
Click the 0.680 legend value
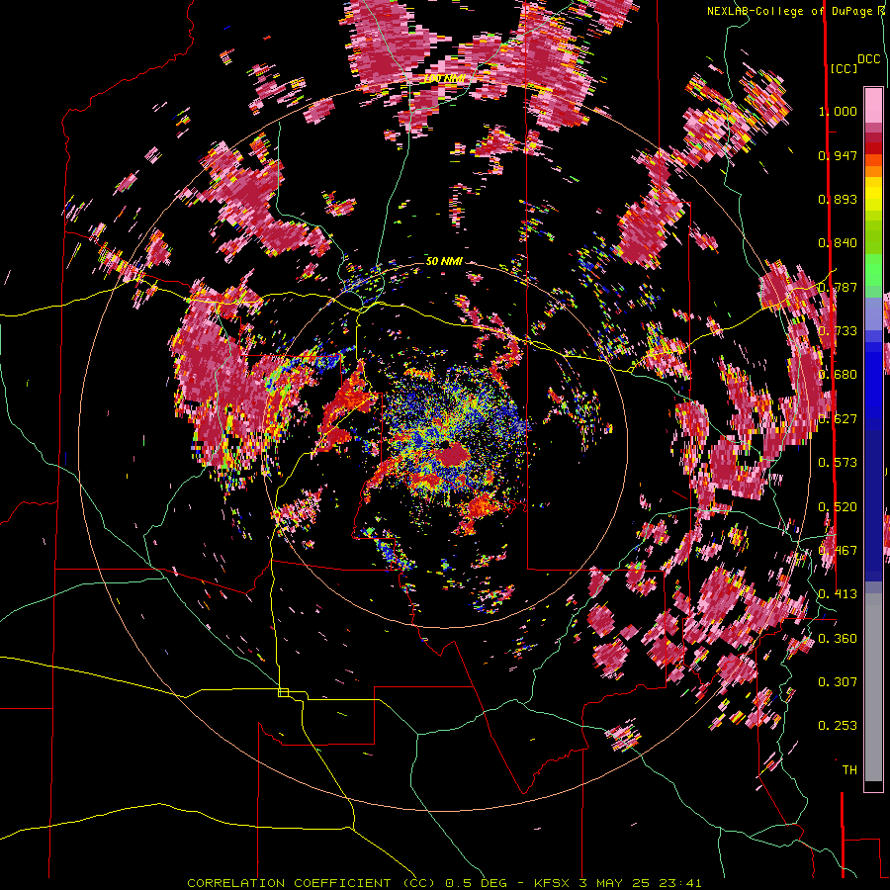point(838,375)
